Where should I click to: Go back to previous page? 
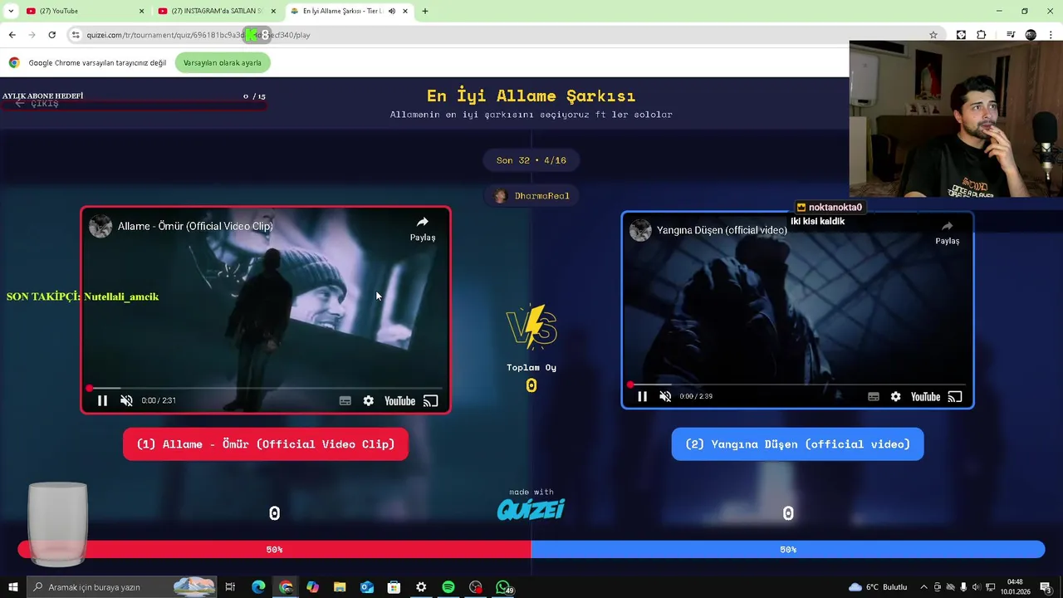pyautogui.click(x=12, y=35)
